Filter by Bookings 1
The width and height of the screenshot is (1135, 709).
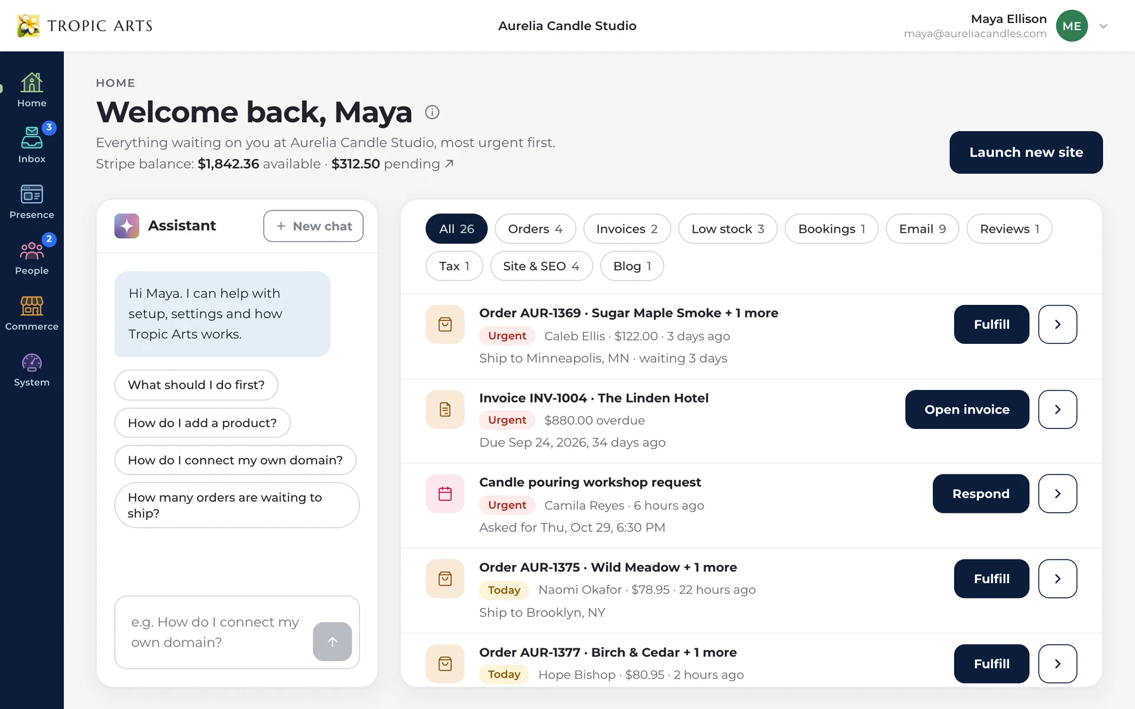click(831, 229)
